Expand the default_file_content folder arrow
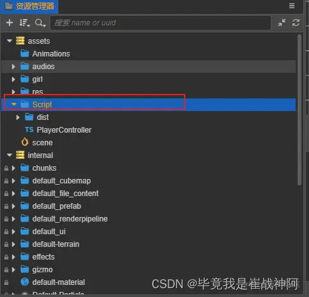 pyautogui.click(x=13, y=194)
